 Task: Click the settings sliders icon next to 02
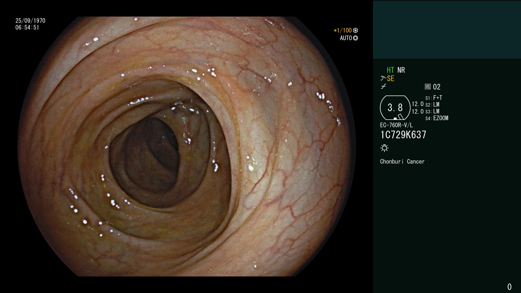(x=428, y=87)
